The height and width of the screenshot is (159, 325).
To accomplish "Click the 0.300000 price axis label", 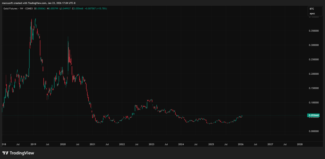I will pyautogui.click(x=314, y=45).
